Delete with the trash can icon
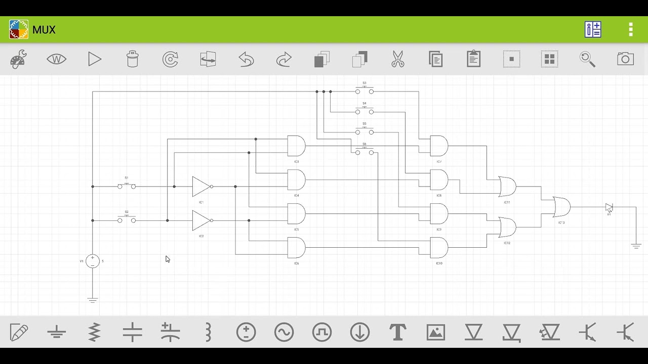 132,59
